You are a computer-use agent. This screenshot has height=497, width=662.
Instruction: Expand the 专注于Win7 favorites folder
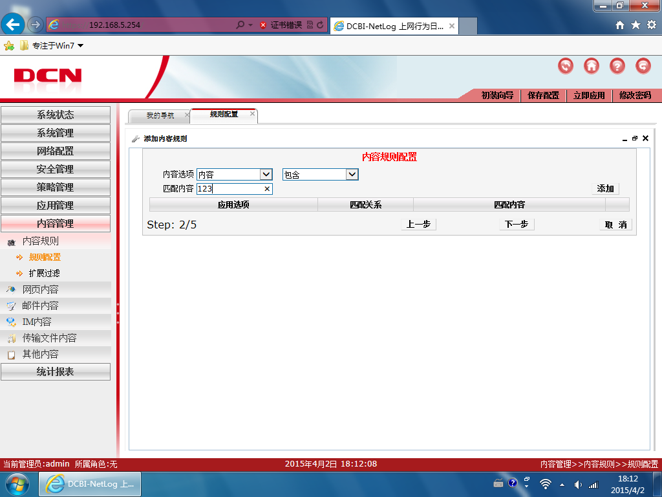[52, 46]
